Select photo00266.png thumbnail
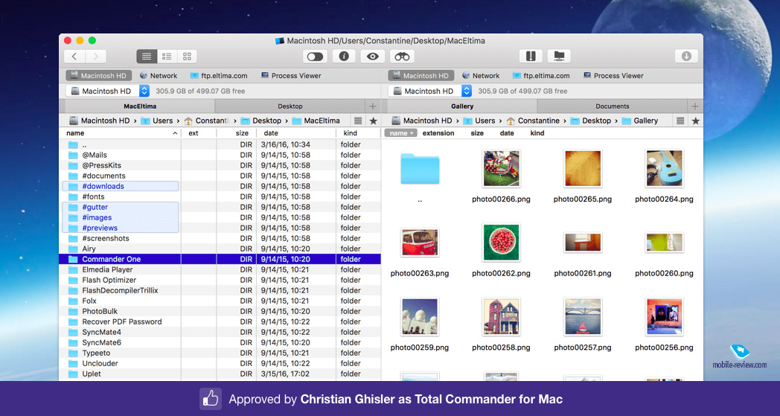This screenshot has width=780, height=416. point(501,169)
